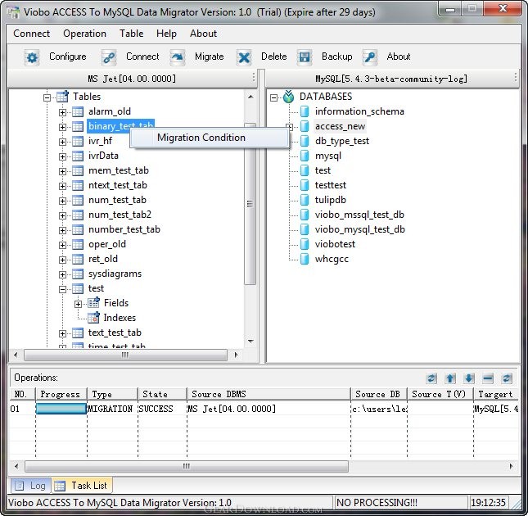Open the Connect menu
The width and height of the screenshot is (528, 516).
coord(32,34)
